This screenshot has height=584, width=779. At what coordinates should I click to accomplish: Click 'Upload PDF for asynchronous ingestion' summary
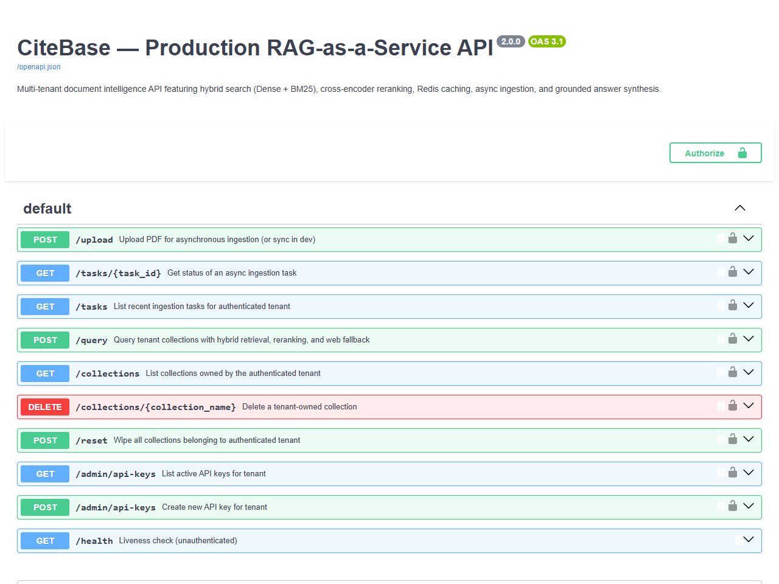[x=217, y=240]
